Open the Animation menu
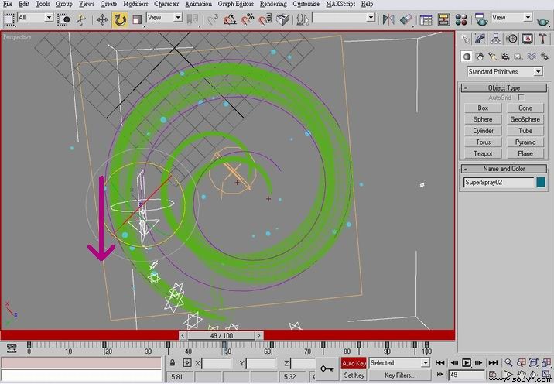Image resolution: width=554 pixels, height=384 pixels. (199, 4)
